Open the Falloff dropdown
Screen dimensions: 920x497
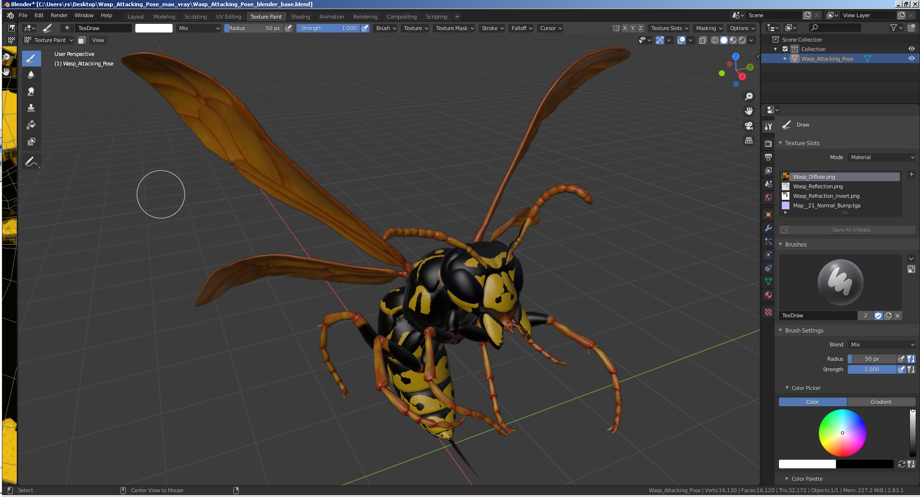click(522, 28)
